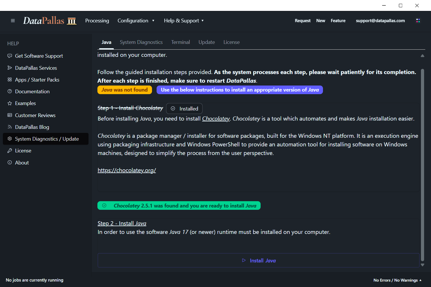Click the New link in header
The image size is (431, 287).
click(x=321, y=21)
